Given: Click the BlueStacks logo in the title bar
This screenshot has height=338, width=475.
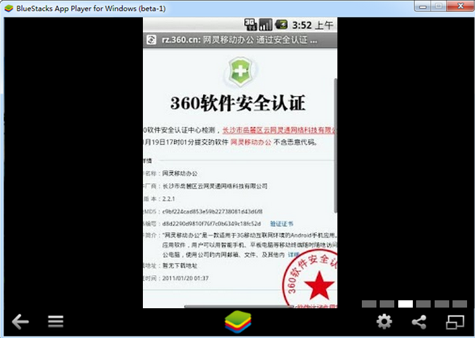Looking at the screenshot, I should click(9, 8).
